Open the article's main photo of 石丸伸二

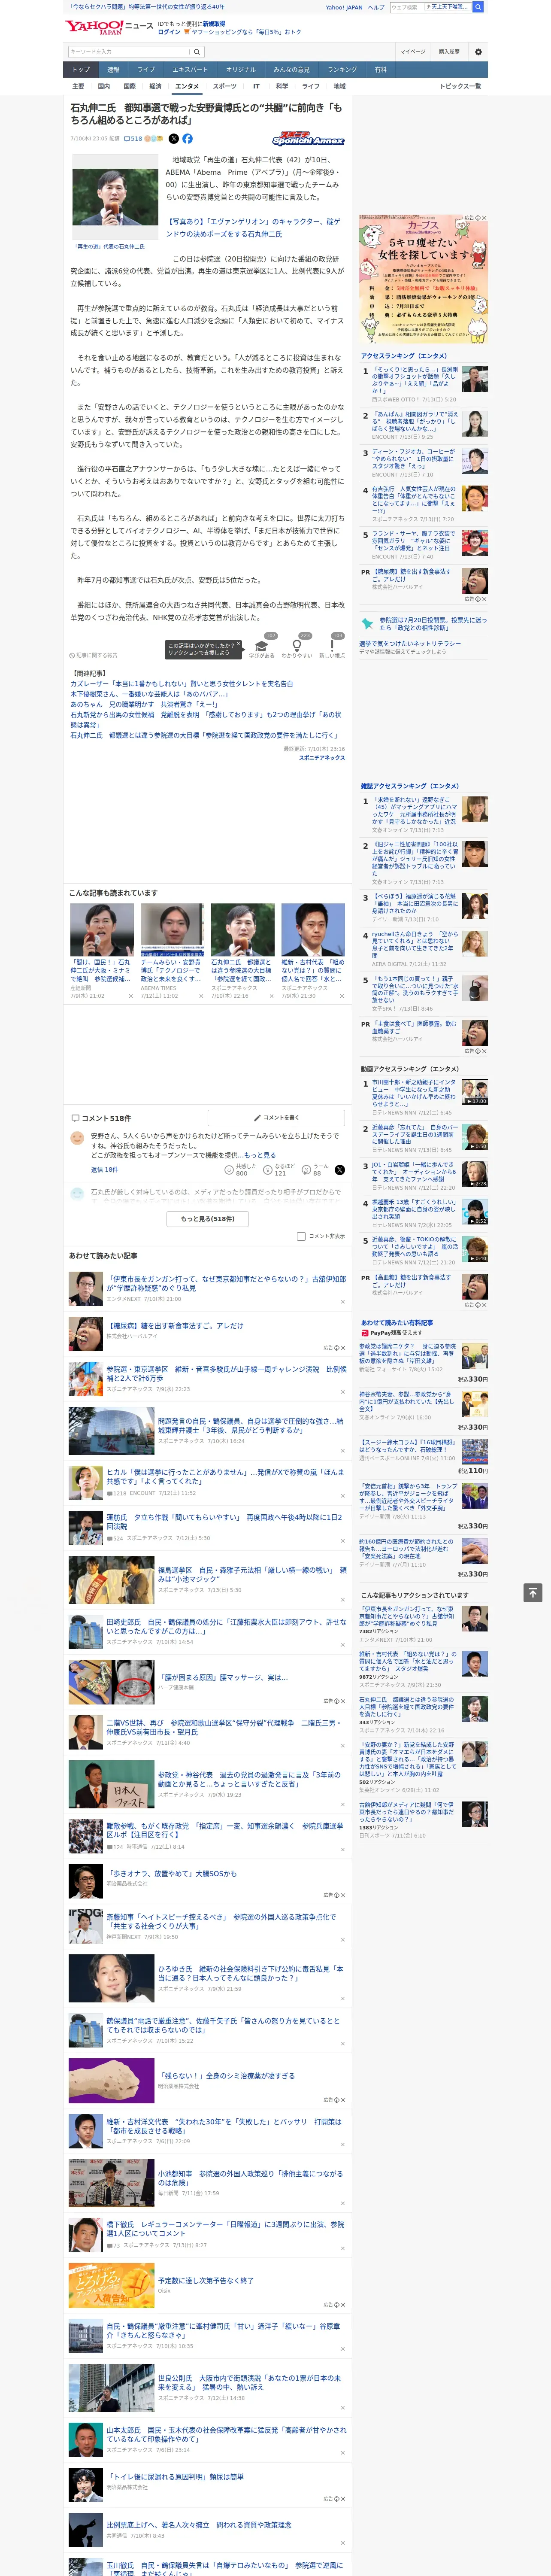[114, 197]
